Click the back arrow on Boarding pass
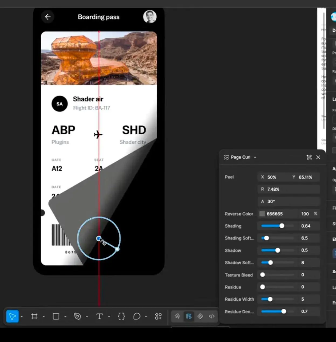 click(x=48, y=17)
